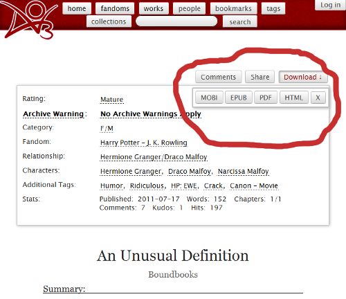Open the Comments section
The image size is (346, 299).
point(219,77)
